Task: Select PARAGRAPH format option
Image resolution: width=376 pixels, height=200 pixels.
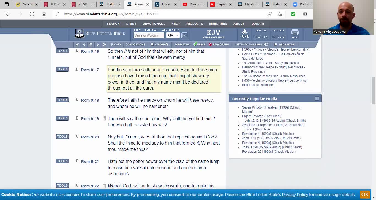Action: [219, 45]
